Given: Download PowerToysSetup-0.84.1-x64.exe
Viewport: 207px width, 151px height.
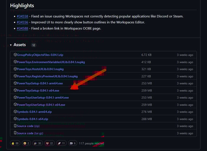Looking at the screenshot, I should (38, 91).
